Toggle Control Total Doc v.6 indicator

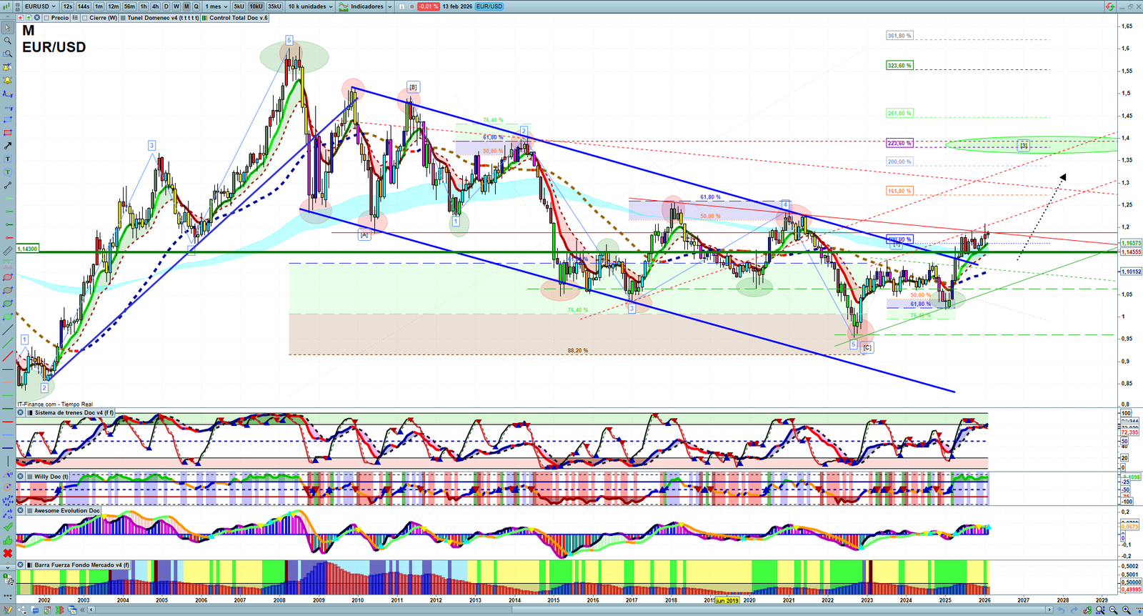[x=205, y=18]
